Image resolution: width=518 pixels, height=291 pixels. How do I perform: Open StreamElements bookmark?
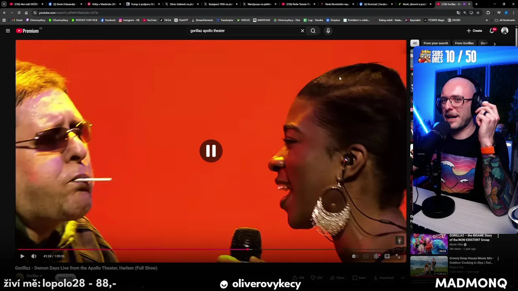[202, 20]
